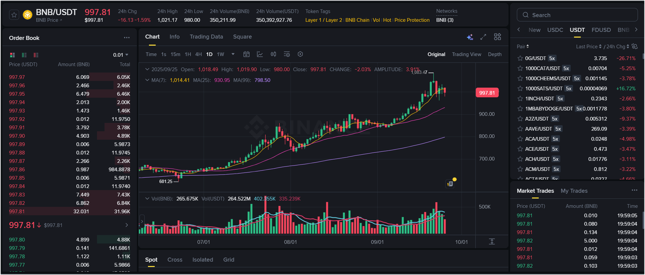Image resolution: width=645 pixels, height=275 pixels.
Task: Select the FDUSD market tab
Action: 601,30
